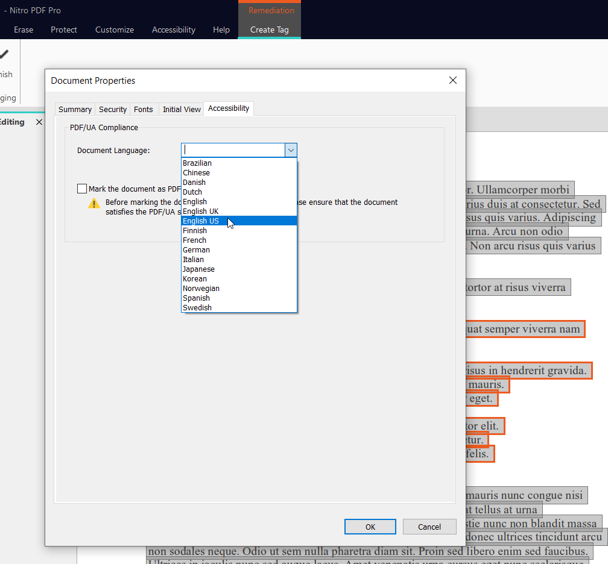Close the Editing panel with its X icon
Image resolution: width=608 pixels, height=564 pixels.
pos(39,122)
